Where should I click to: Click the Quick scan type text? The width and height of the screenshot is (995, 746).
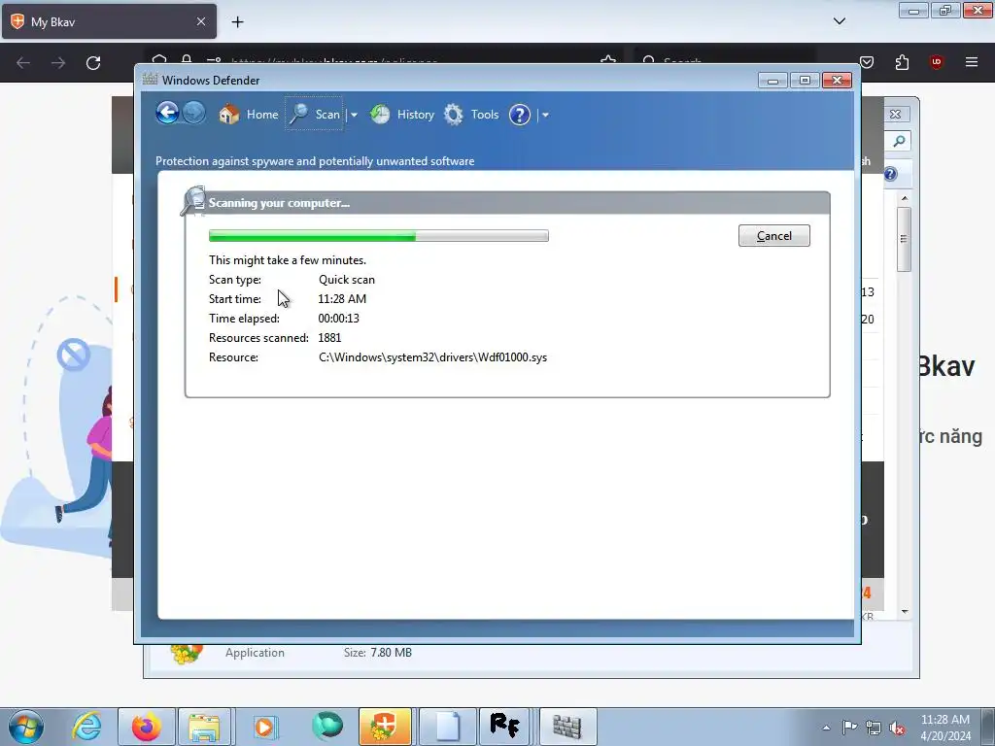tap(347, 280)
